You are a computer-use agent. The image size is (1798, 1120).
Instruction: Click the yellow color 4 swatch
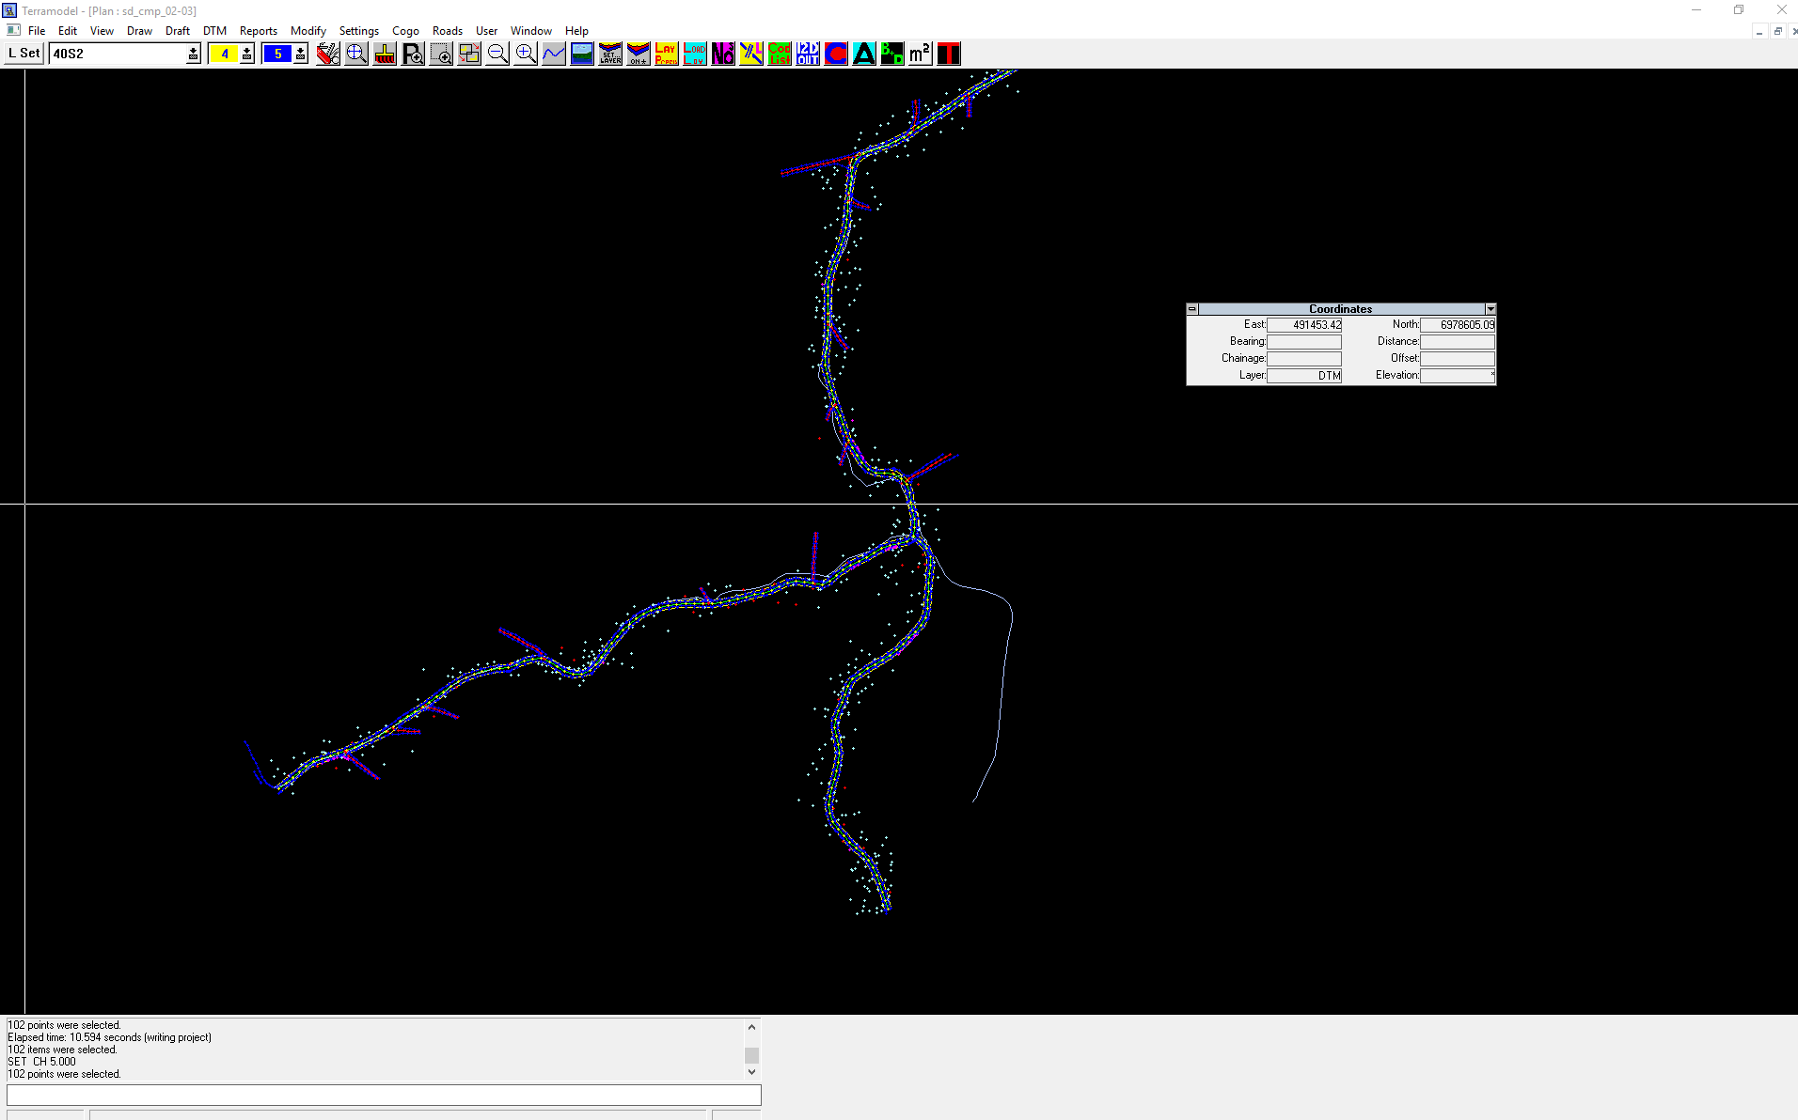click(224, 54)
